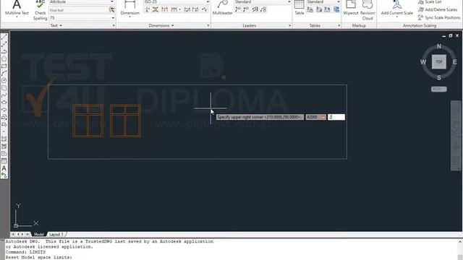Click the Add Leader icon

click(x=238, y=9)
